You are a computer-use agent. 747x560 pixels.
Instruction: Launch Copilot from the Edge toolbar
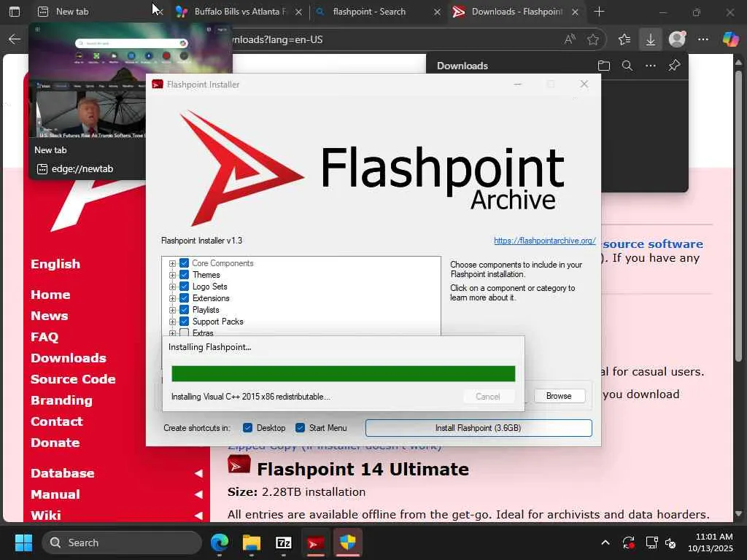pyautogui.click(x=729, y=39)
